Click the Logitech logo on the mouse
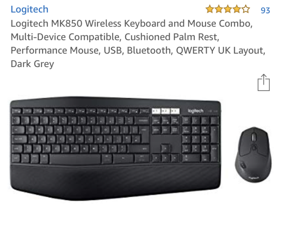This screenshot has width=281, height=232. click(254, 178)
